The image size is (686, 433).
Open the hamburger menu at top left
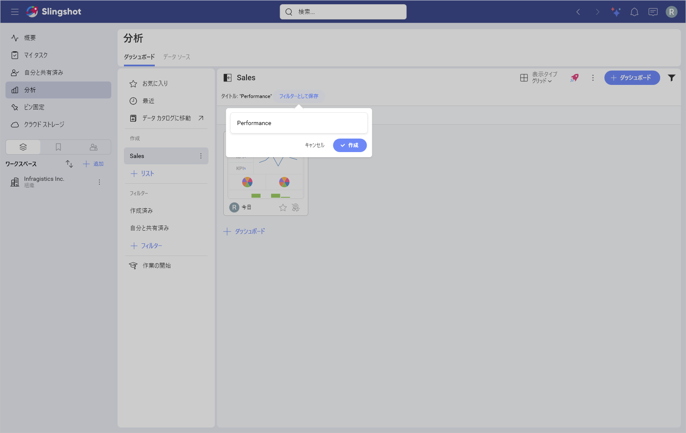point(15,11)
